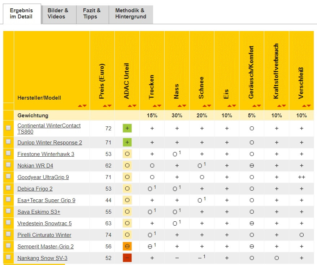317x265 pixels.
Task: Sort Schnee column descending arrow
Action: coord(209,106)
